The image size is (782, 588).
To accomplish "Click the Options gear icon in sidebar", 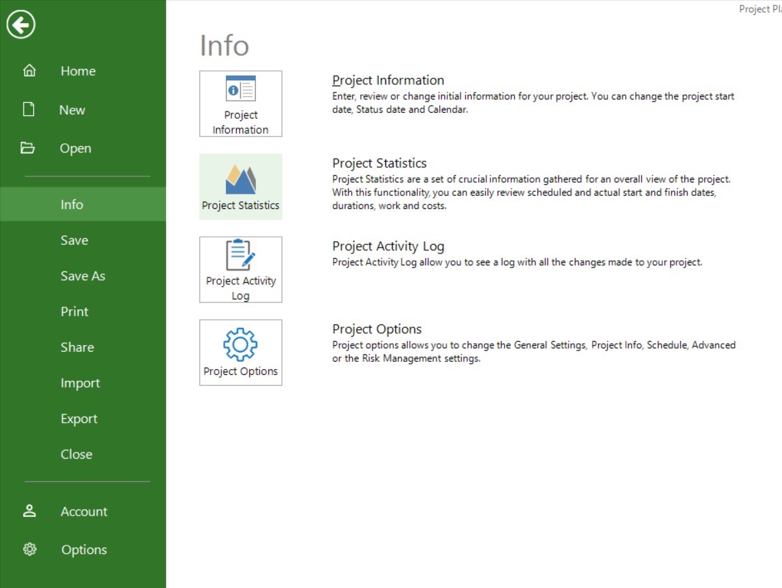I will tap(29, 550).
